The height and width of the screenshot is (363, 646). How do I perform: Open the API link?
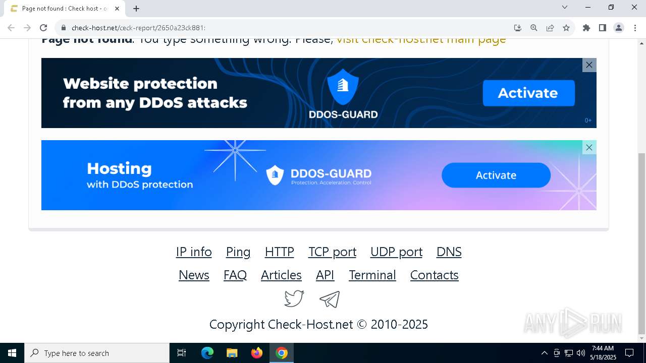(325, 275)
